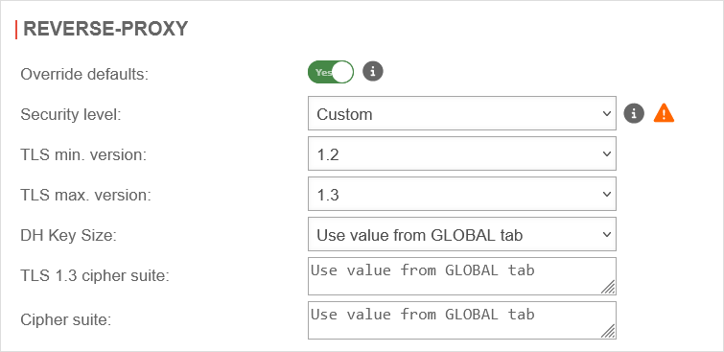Click the resize handle of Cipher suite box

[x=609, y=331]
